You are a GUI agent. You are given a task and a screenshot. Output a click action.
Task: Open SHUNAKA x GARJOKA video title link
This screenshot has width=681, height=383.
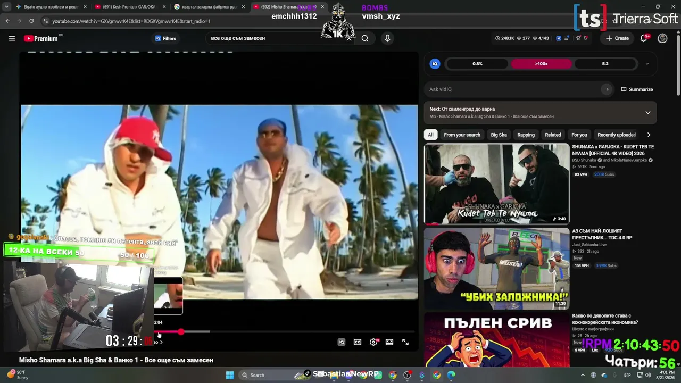click(x=613, y=149)
